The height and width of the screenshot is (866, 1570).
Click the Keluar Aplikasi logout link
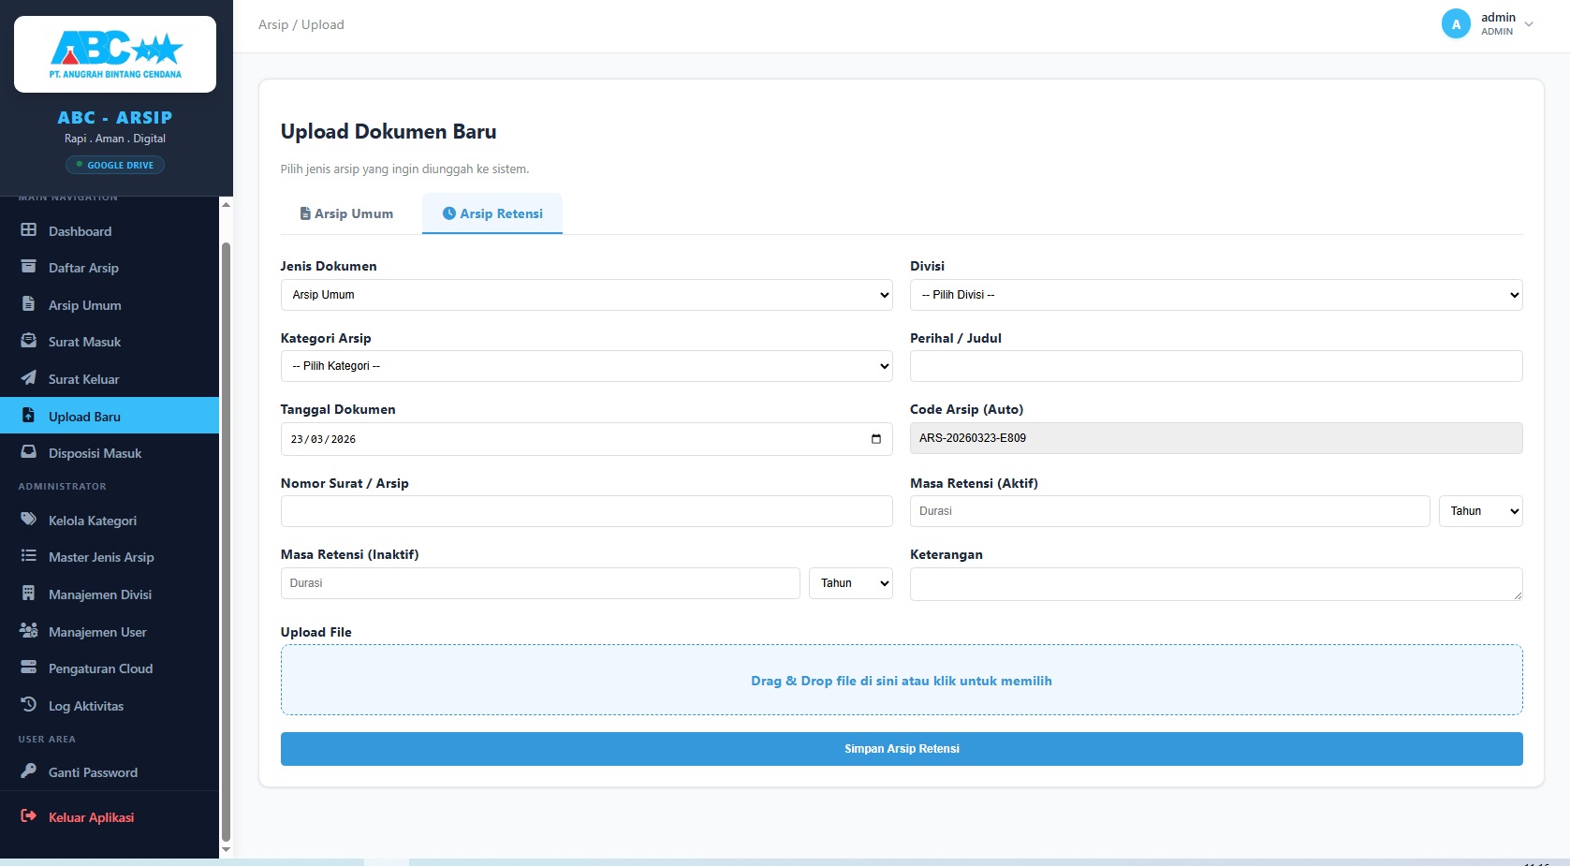(x=110, y=817)
